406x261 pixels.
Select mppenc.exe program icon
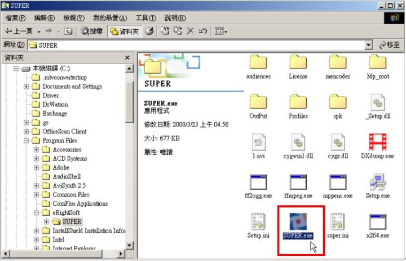[338, 182]
